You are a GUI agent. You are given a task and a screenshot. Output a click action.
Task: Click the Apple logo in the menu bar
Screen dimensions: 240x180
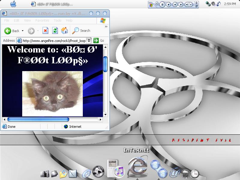tap(13, 4)
